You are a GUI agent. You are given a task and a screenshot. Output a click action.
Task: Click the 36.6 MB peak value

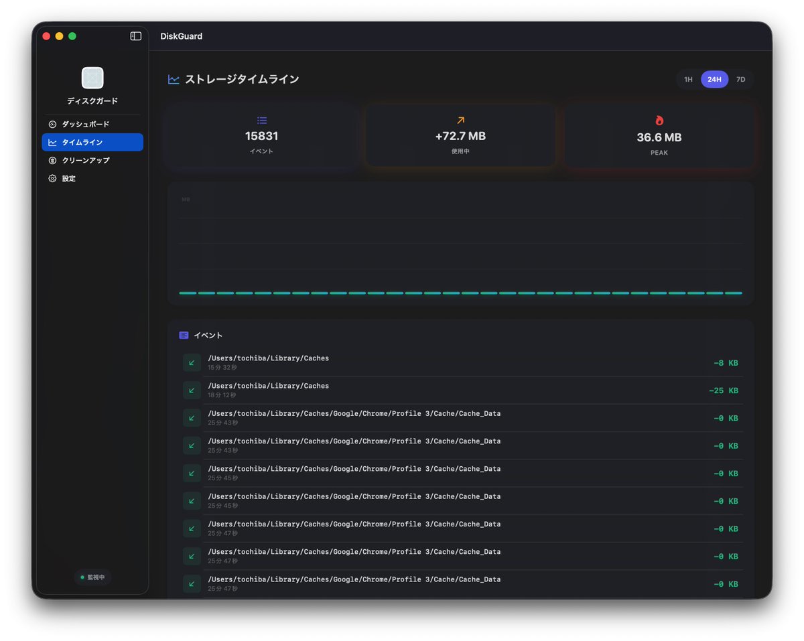(659, 137)
